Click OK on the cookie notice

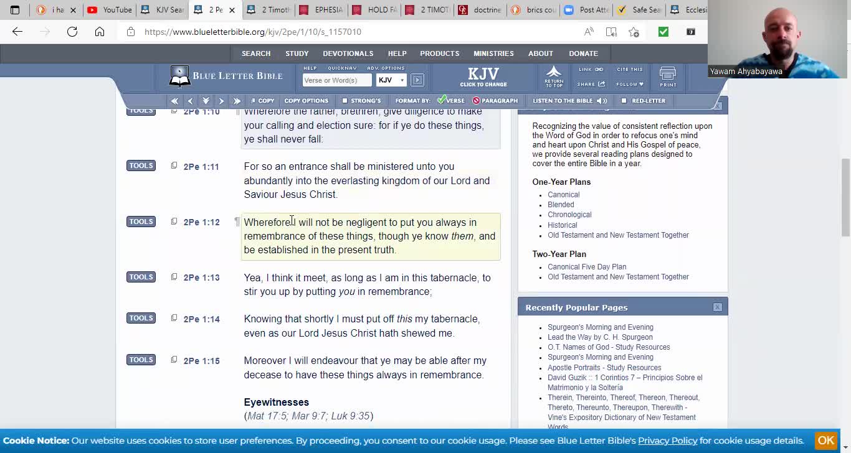point(826,441)
